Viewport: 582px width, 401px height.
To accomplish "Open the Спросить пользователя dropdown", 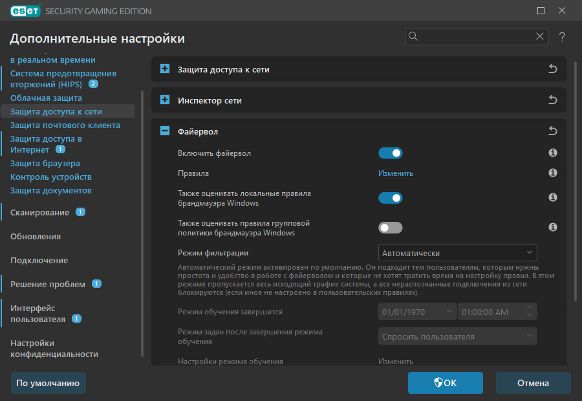I will pyautogui.click(x=457, y=336).
